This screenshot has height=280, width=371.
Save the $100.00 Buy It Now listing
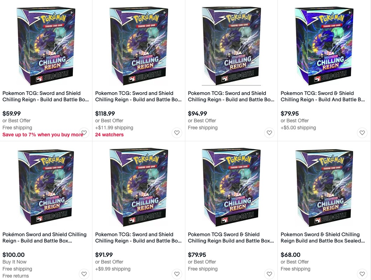[x=84, y=274]
